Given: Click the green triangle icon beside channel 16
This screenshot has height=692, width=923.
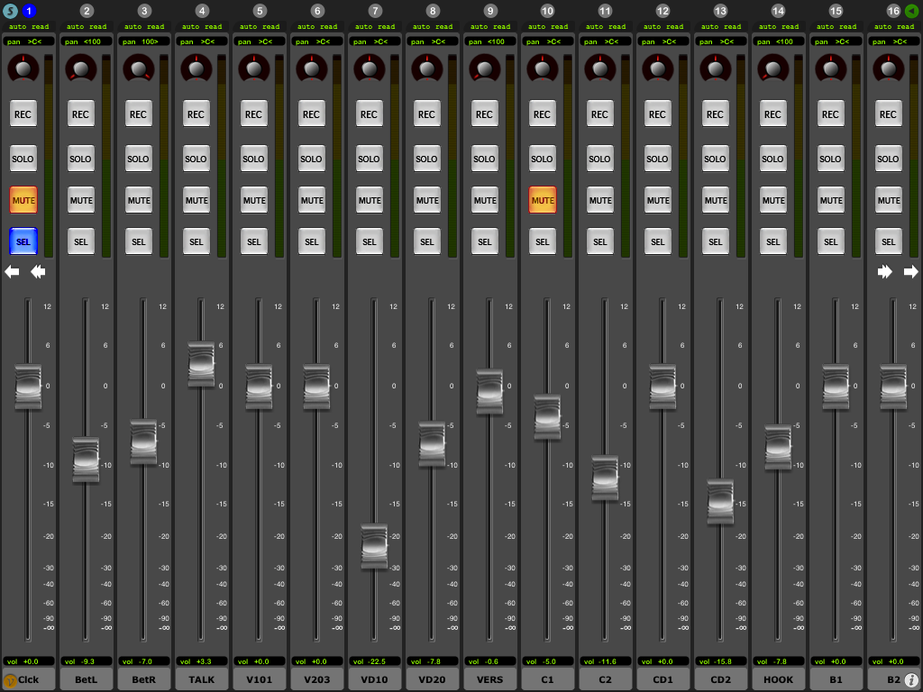Looking at the screenshot, I should (x=911, y=11).
